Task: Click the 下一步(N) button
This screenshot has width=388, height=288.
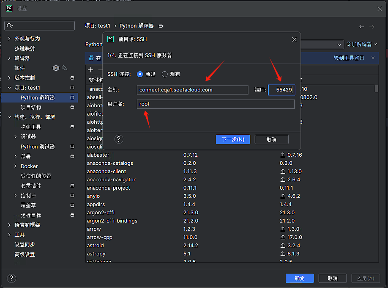Action: click(233, 139)
